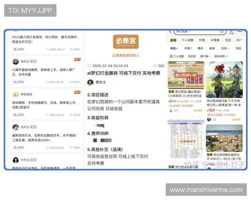Image resolution: width=251 pixels, height=200 pixels.
Task: Click the 热门 badge on 程先生 card
Action: click(77, 60)
